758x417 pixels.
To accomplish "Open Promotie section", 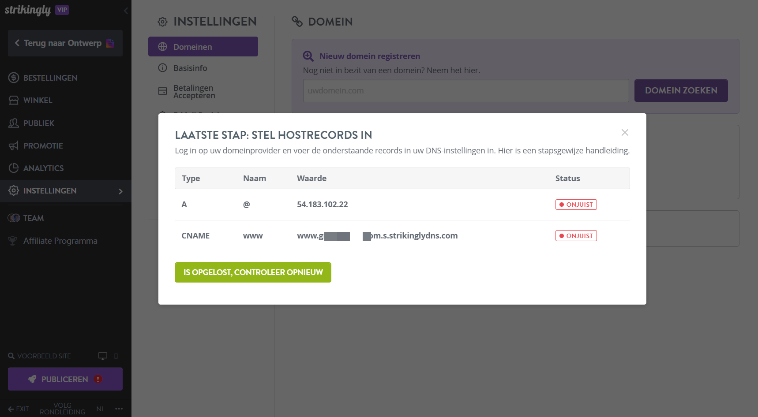I will (x=43, y=146).
